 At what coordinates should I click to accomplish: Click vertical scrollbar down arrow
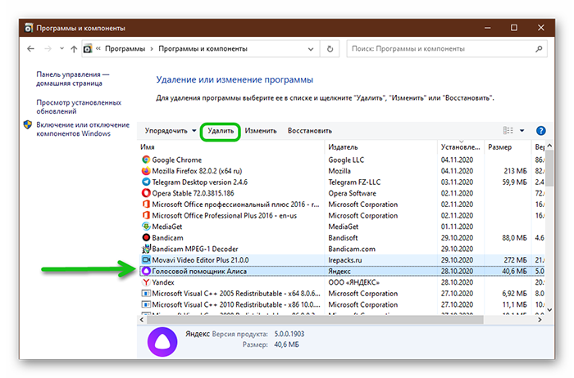point(549,310)
